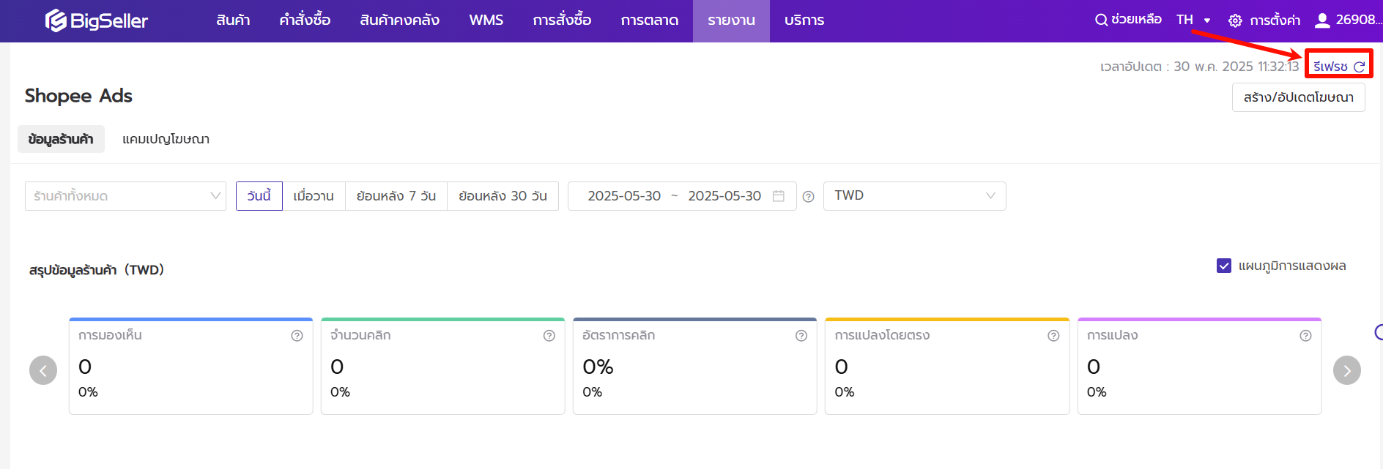This screenshot has width=1383, height=469.
Task: Go to next metric cards
Action: [x=1347, y=370]
